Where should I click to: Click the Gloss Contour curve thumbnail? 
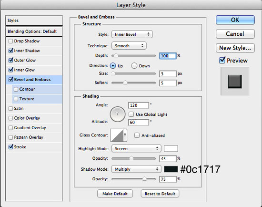(x=117, y=135)
